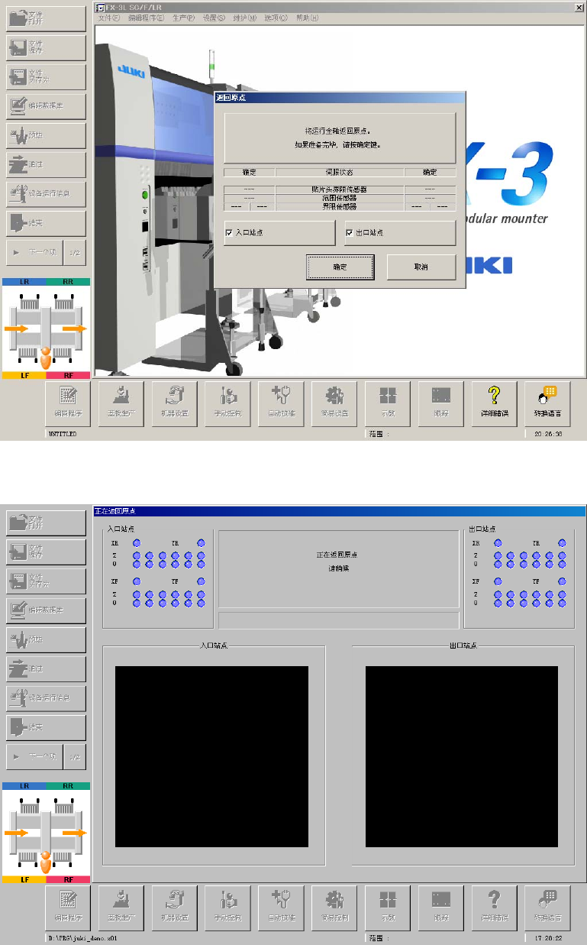Open machine operation info in returning-to-origin screen sidebar
The height and width of the screenshot is (945, 587).
pos(46,697)
